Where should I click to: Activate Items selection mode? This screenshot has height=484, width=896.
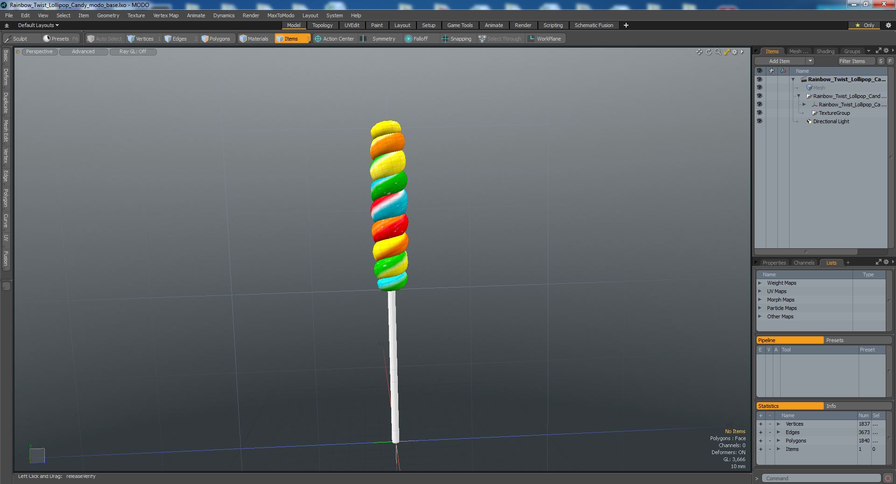click(292, 39)
